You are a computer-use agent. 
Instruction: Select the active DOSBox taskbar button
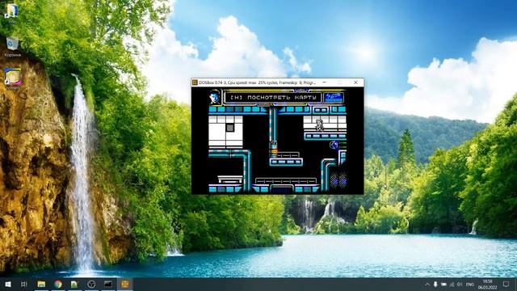coord(124,284)
